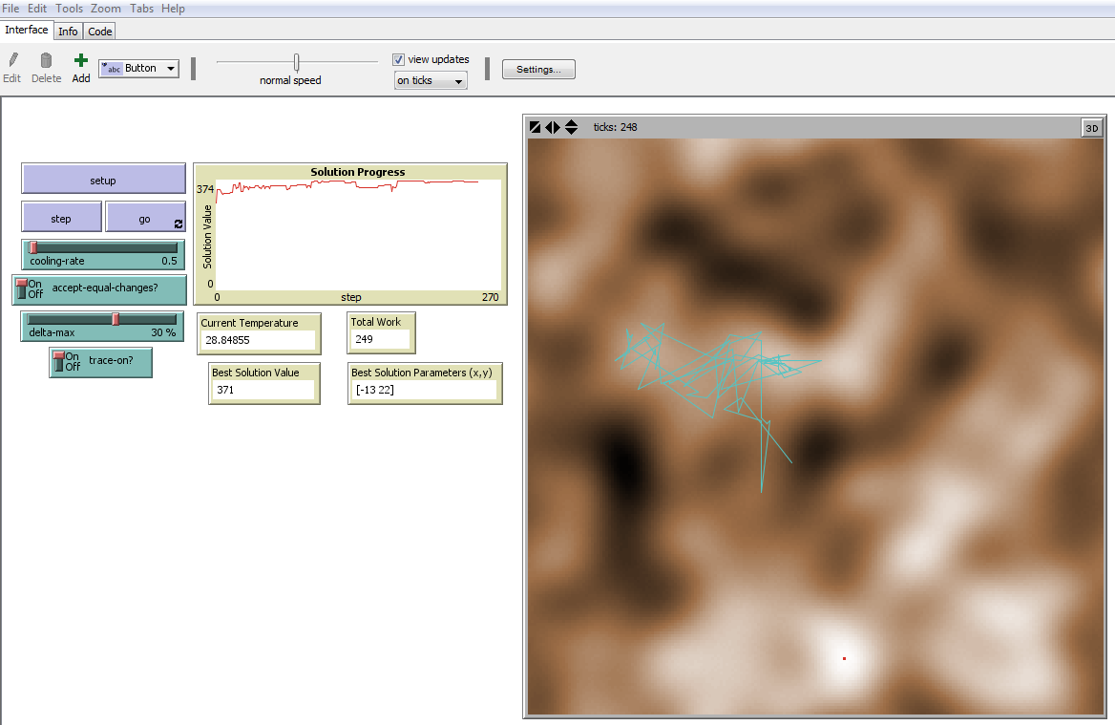Viewport: 1115px width, 725px height.
Task: Click the green Add widget plus icon
Action: (x=80, y=62)
